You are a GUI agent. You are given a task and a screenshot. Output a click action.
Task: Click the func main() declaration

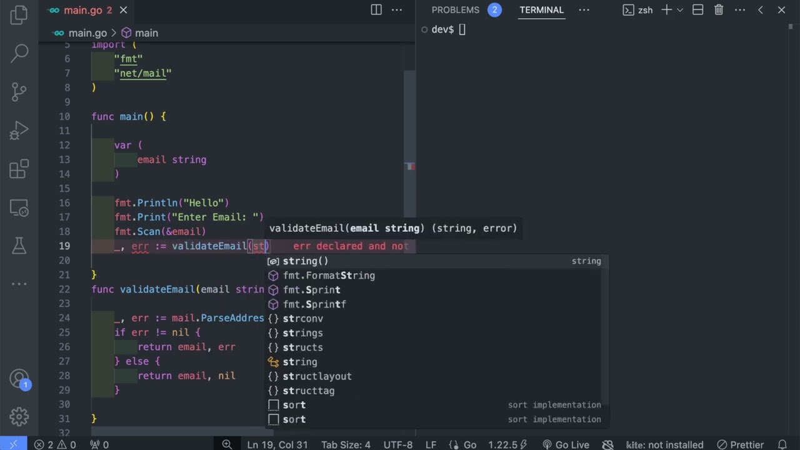[x=129, y=117]
